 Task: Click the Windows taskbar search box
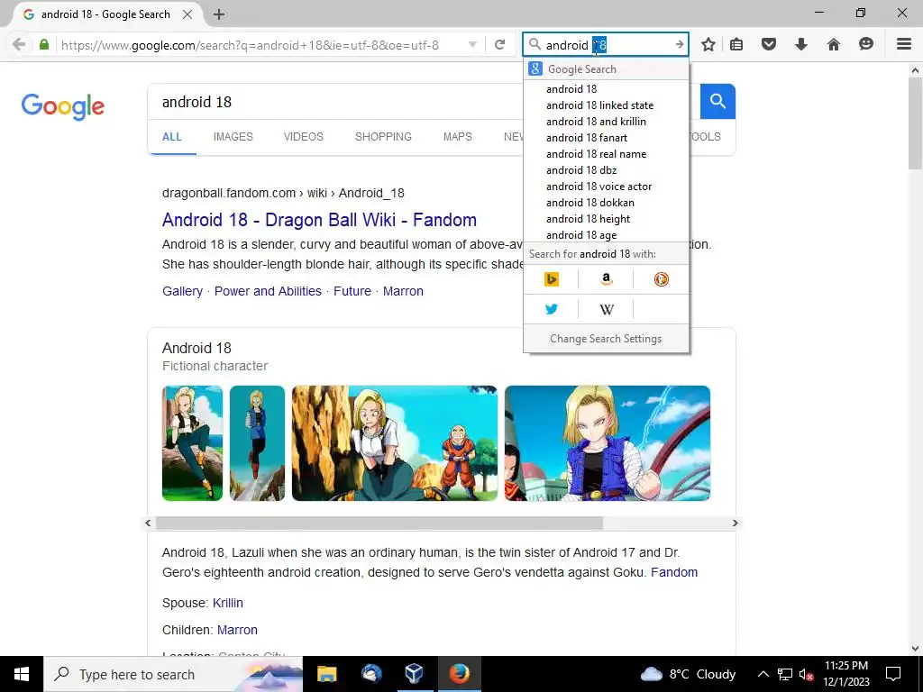[x=173, y=674]
